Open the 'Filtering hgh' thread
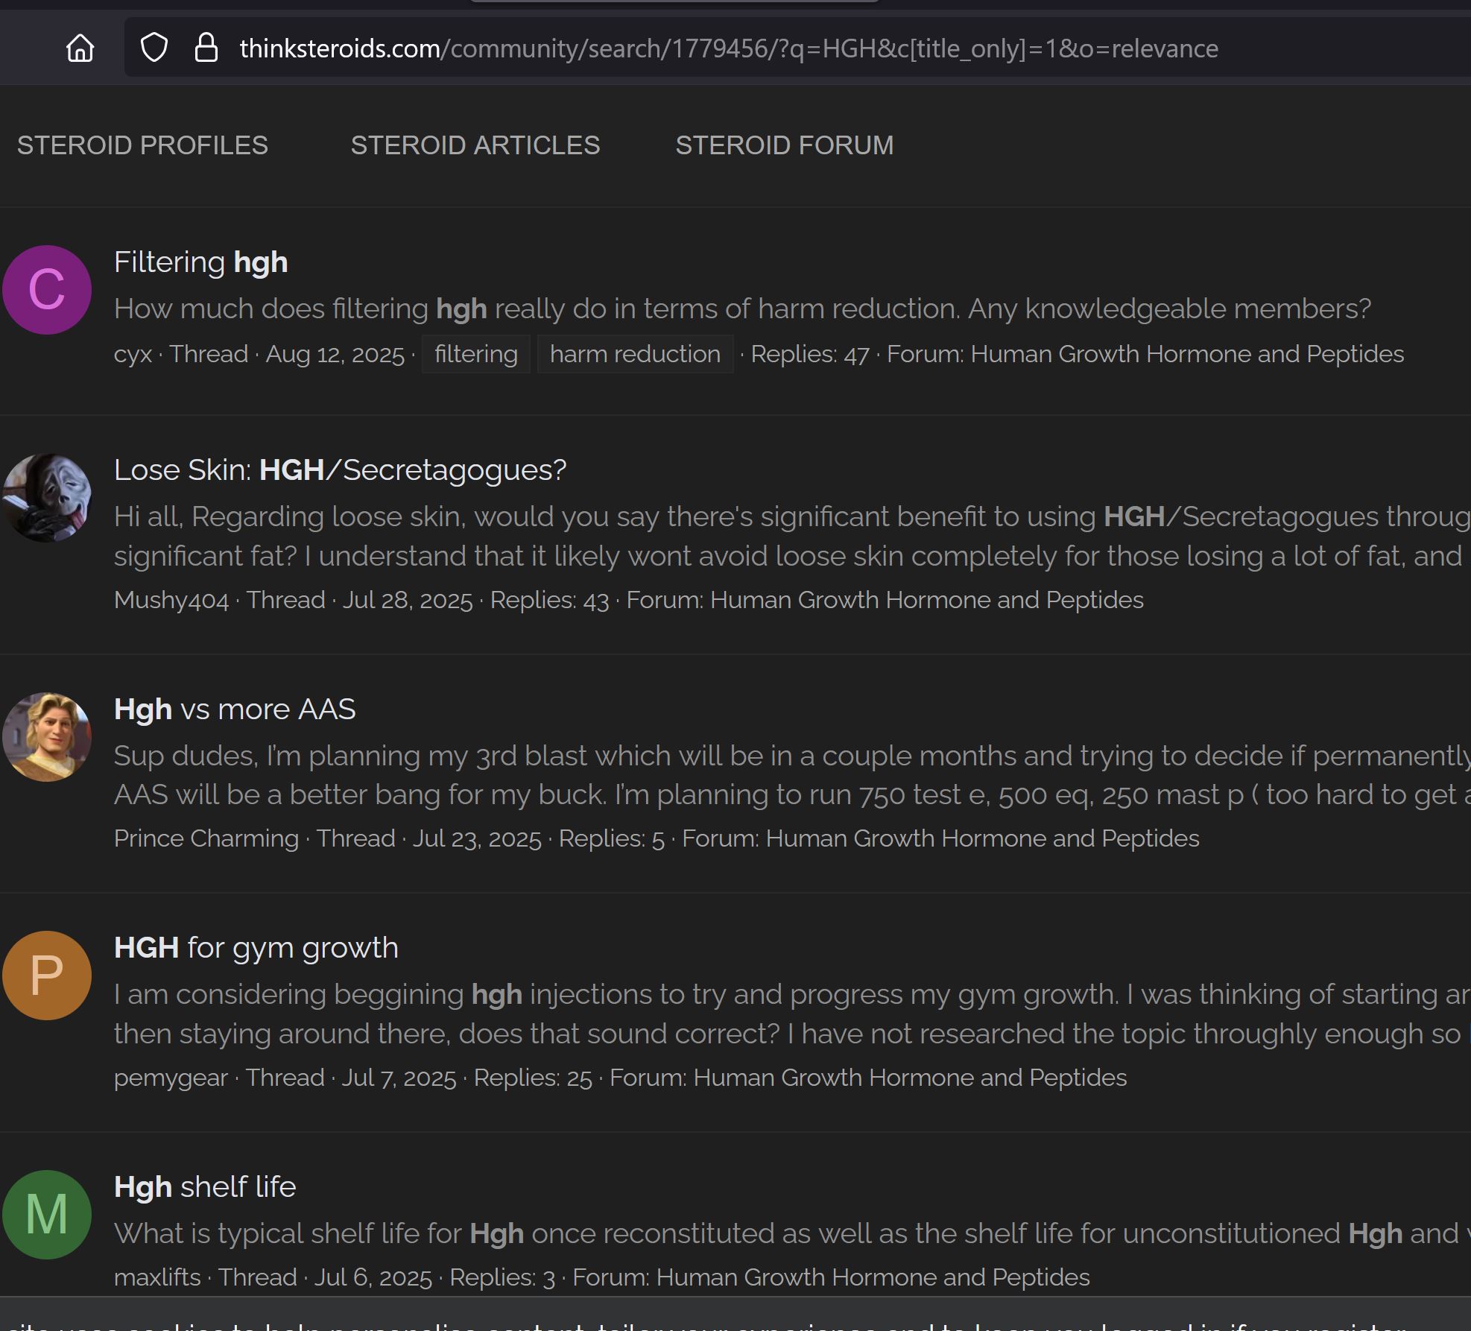Viewport: 1471px width, 1331px height. pos(200,262)
